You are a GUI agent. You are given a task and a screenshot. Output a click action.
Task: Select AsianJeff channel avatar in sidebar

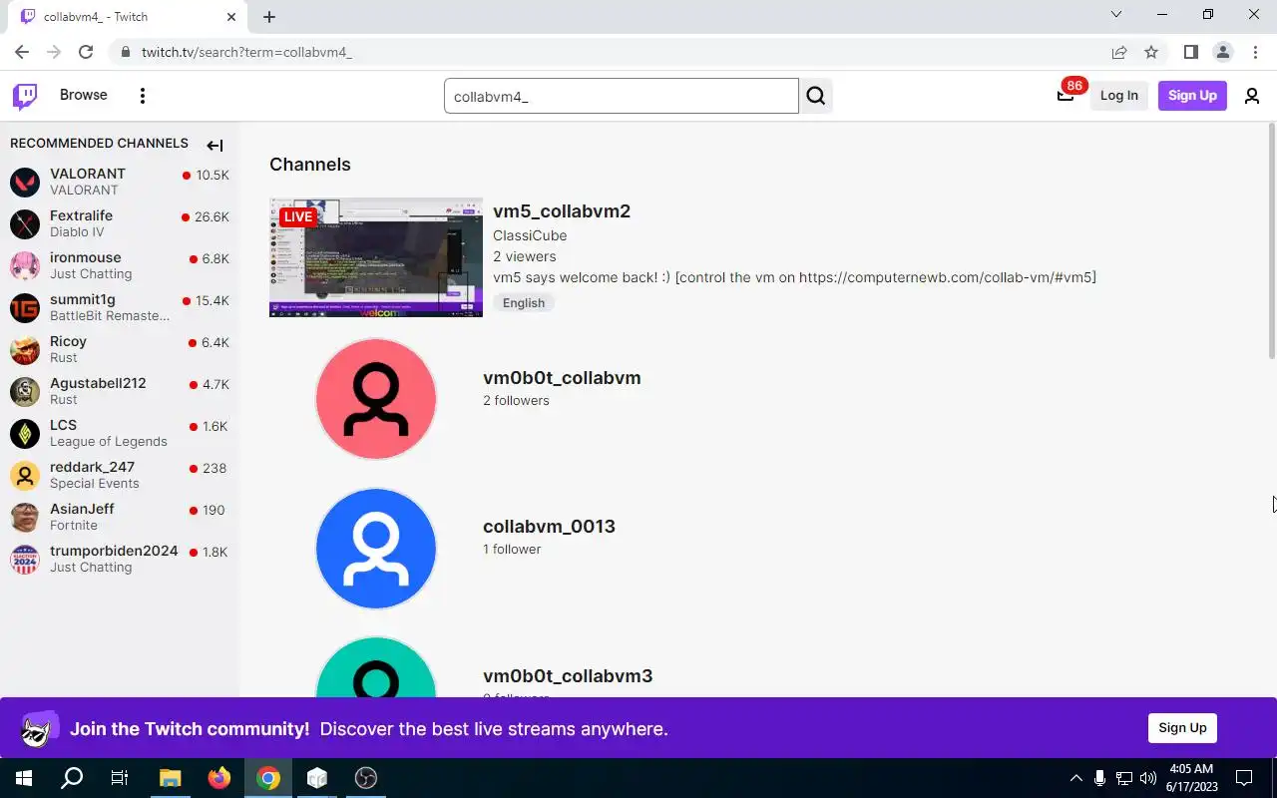25,517
